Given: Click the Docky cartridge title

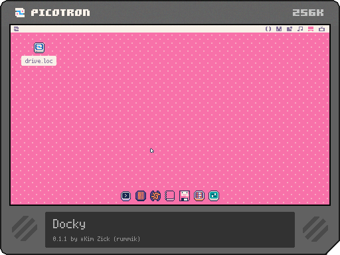Looking at the screenshot, I should click(x=69, y=224).
